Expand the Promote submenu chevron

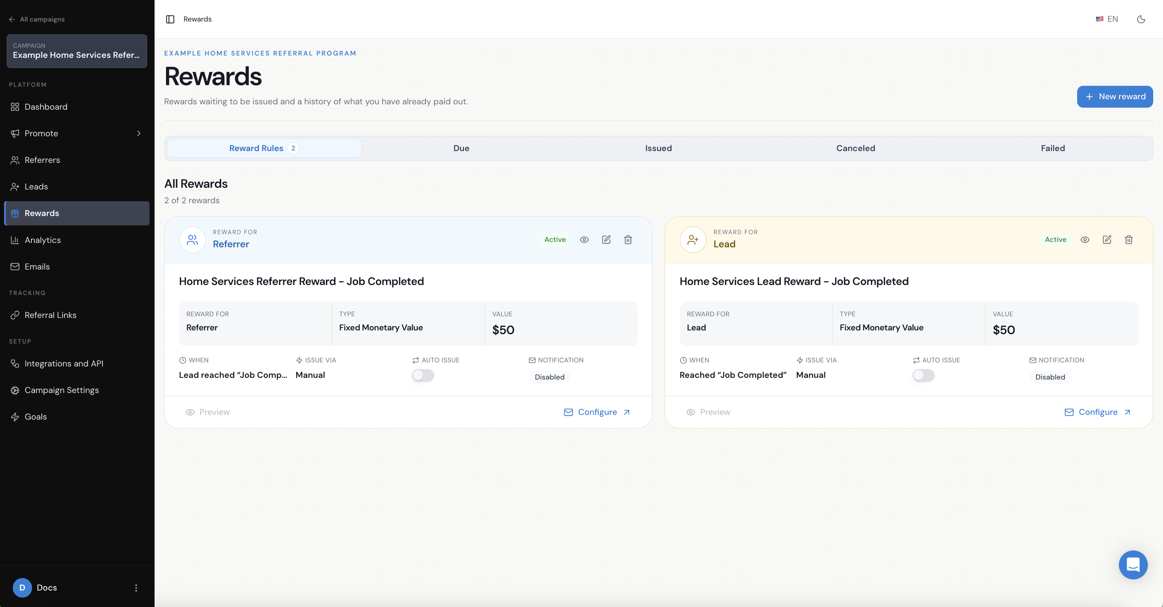coord(139,134)
